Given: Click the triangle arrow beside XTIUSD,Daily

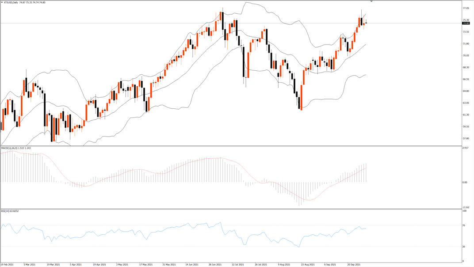Looking at the screenshot, I should (x=2, y=2).
